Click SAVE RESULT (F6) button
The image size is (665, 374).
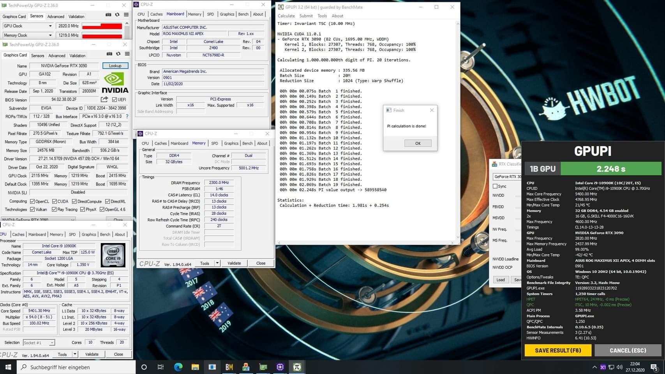point(558,350)
